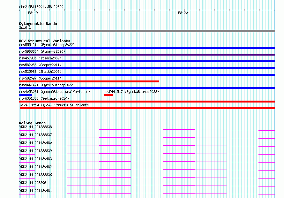Open transcript VRK2|NM_001288836
The height and width of the screenshot is (198, 284).
tap(35, 175)
